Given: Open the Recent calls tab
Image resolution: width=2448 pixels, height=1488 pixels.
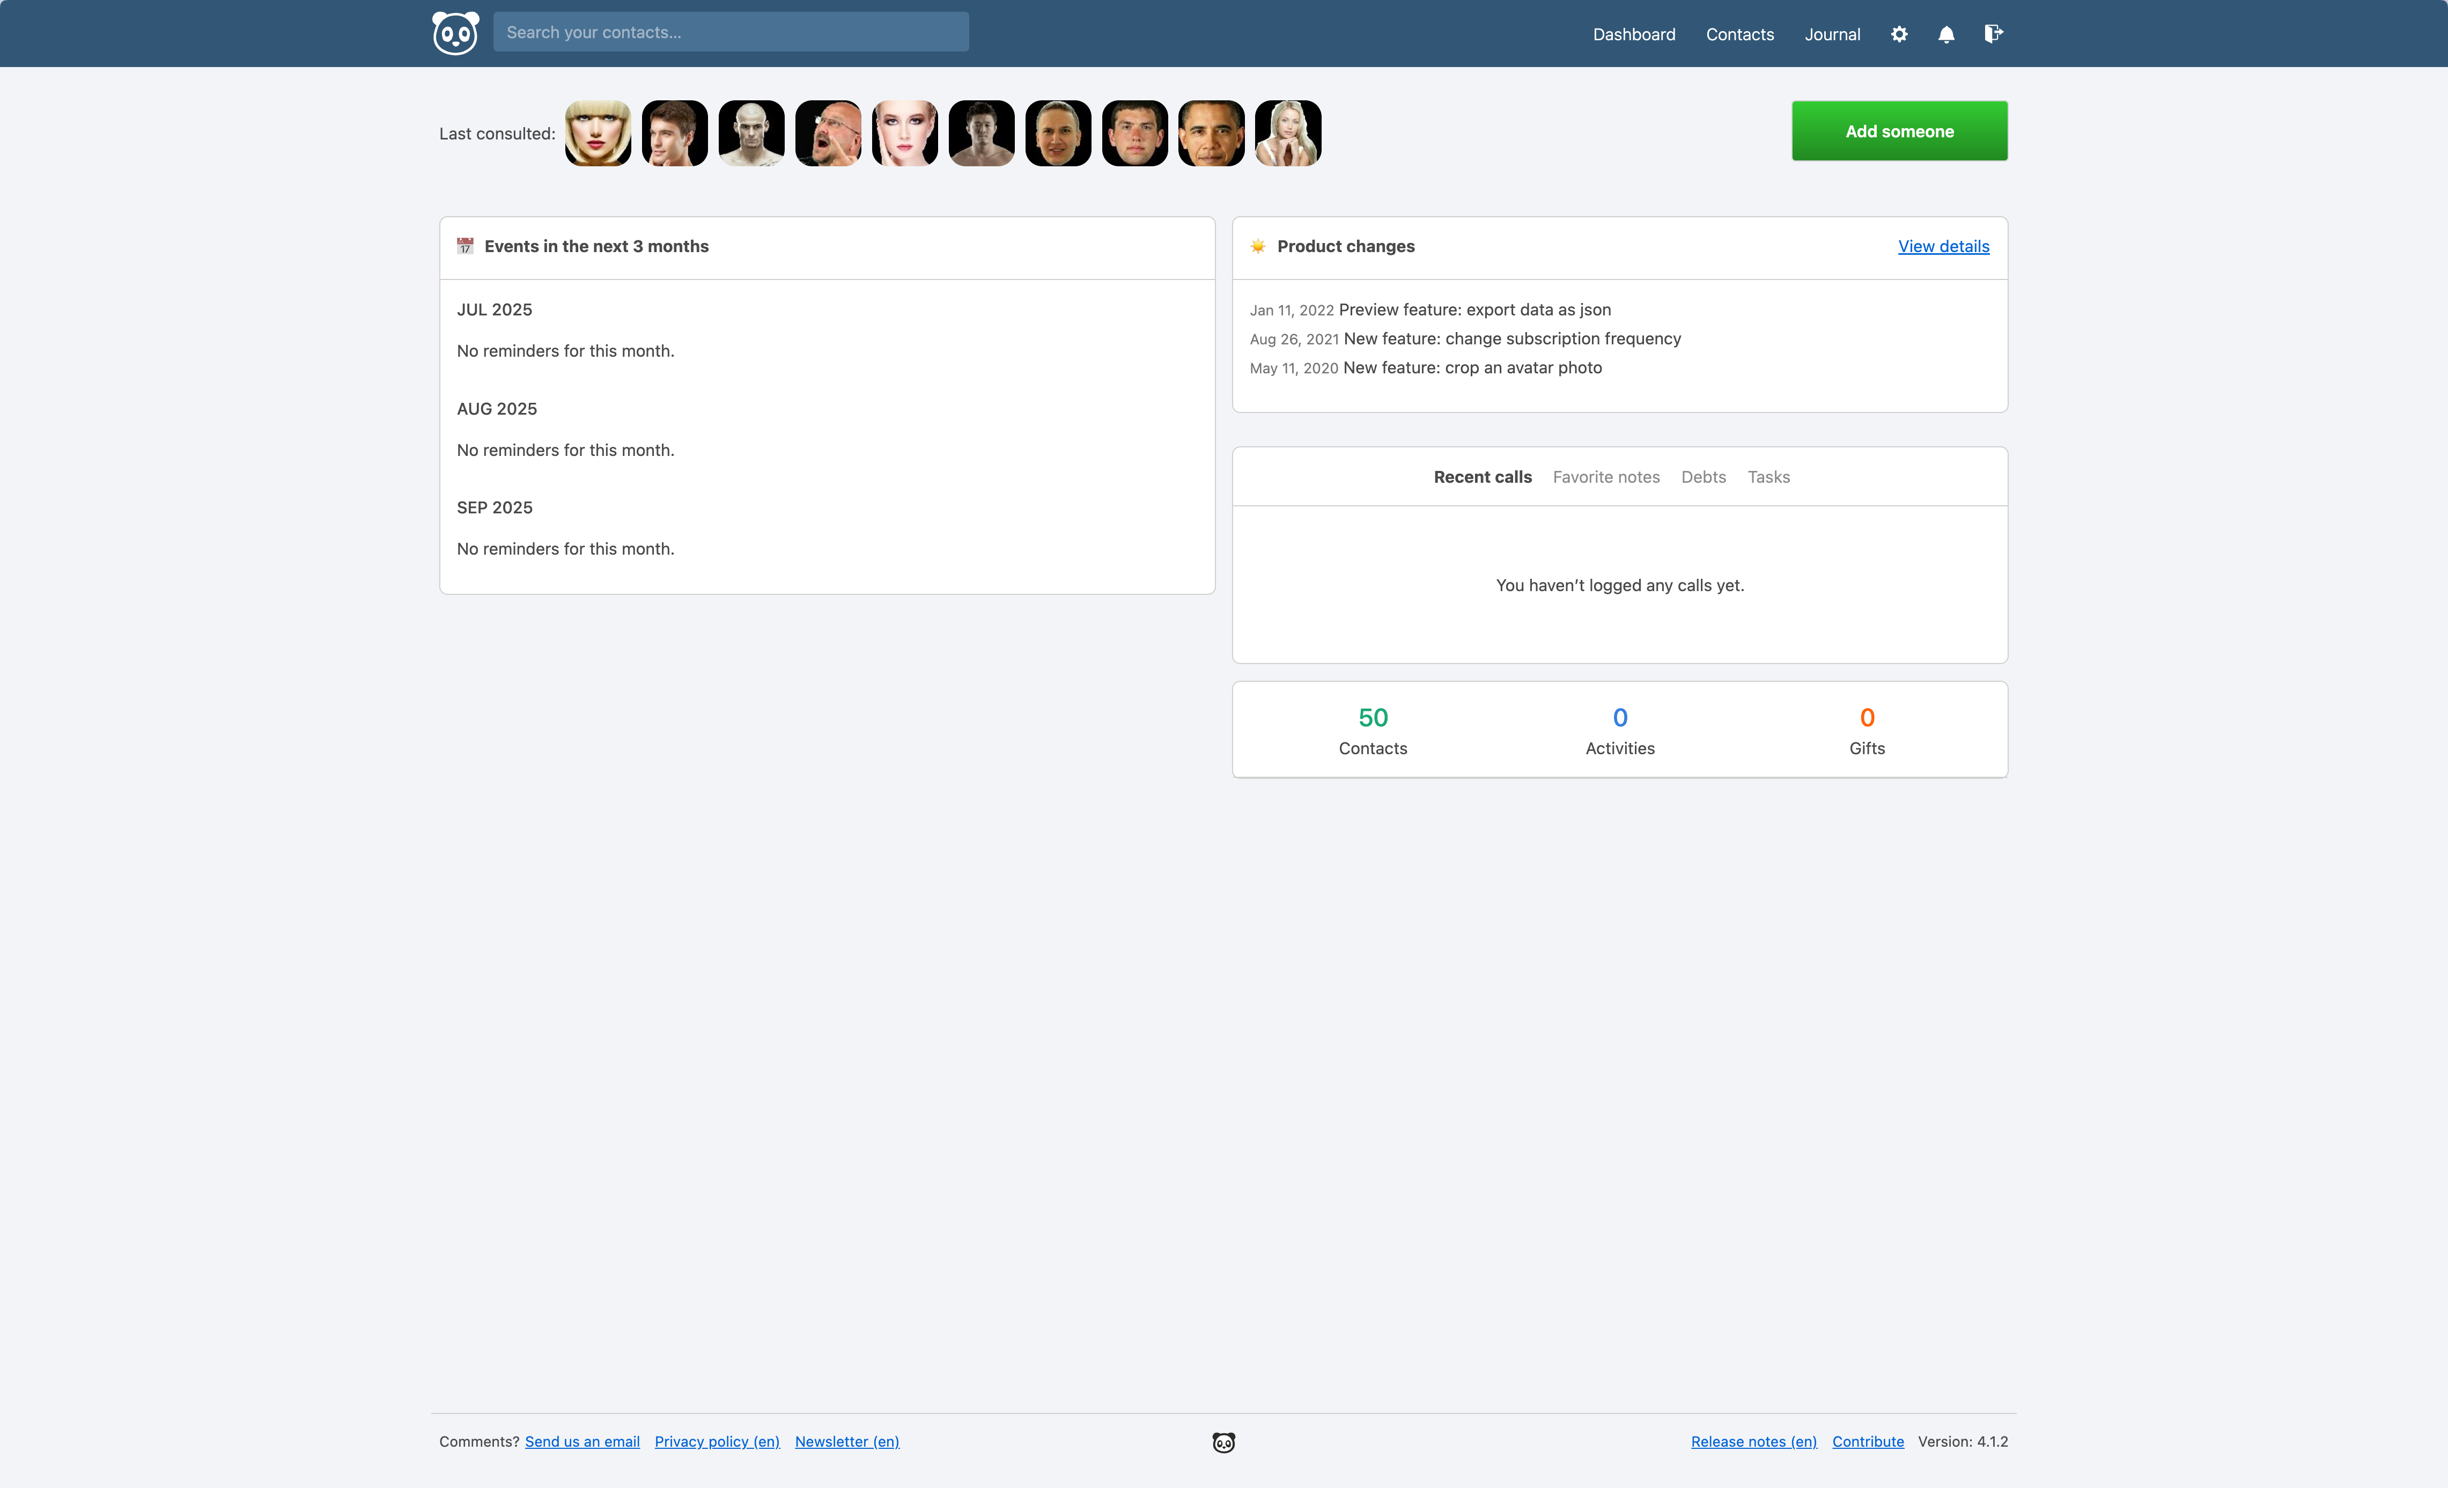Looking at the screenshot, I should pyautogui.click(x=1483, y=477).
